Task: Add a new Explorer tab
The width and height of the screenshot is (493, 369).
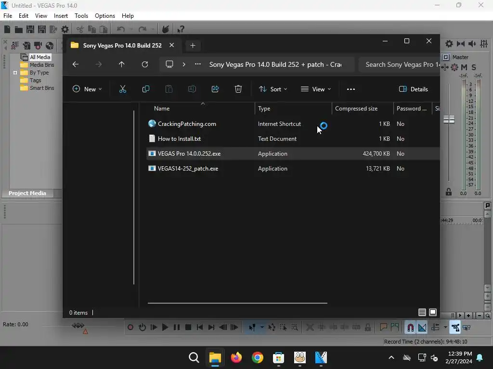Action: pyautogui.click(x=193, y=46)
